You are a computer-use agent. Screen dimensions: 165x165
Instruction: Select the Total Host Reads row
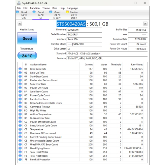(81, 156)
